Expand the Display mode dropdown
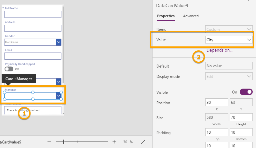 tap(229, 77)
